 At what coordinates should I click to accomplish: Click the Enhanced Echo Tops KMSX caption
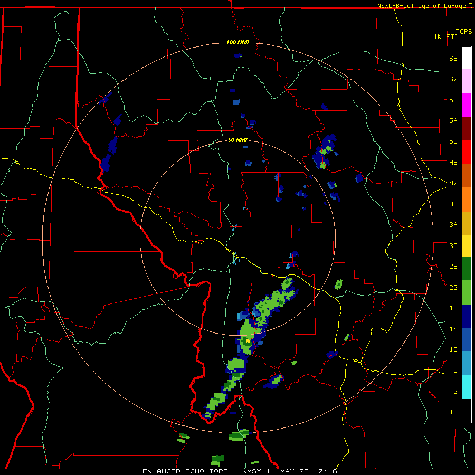coord(240,471)
